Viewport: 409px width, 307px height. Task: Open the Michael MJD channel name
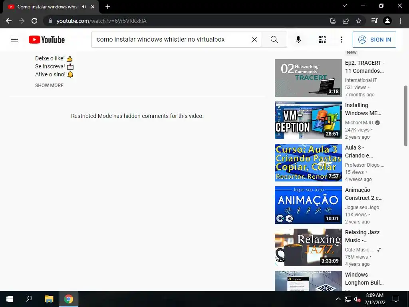[359, 123]
